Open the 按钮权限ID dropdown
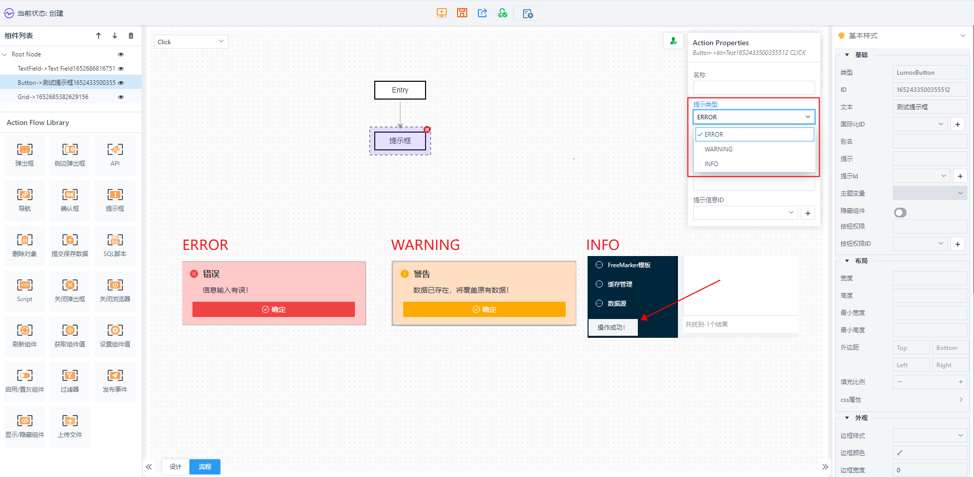The image size is (974, 477). [x=920, y=244]
